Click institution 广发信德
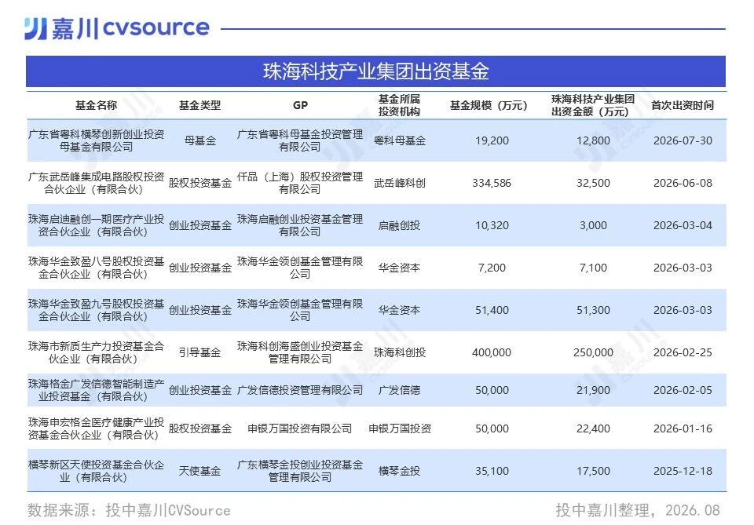 coord(400,390)
